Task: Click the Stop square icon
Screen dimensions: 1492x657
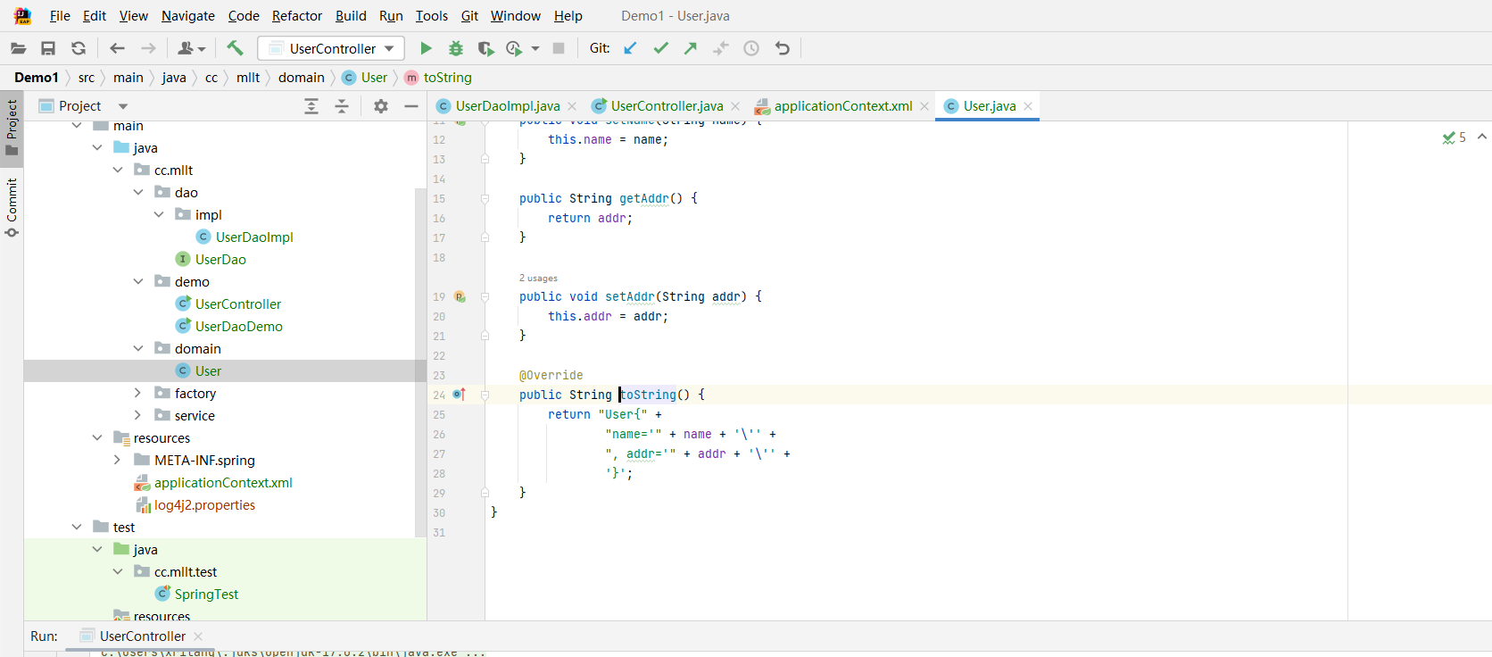Action: [x=559, y=48]
